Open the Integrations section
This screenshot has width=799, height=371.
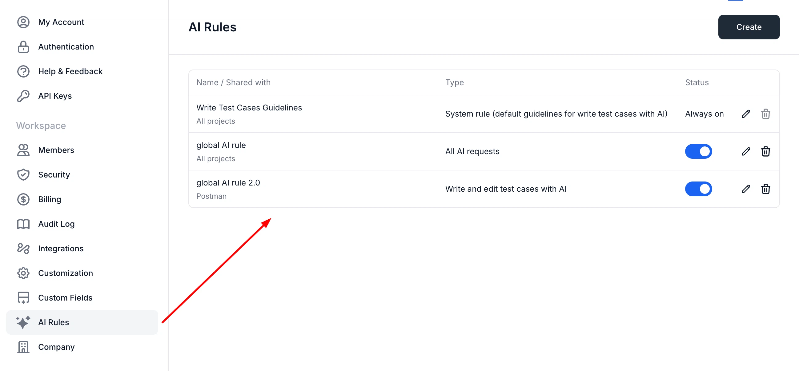61,248
